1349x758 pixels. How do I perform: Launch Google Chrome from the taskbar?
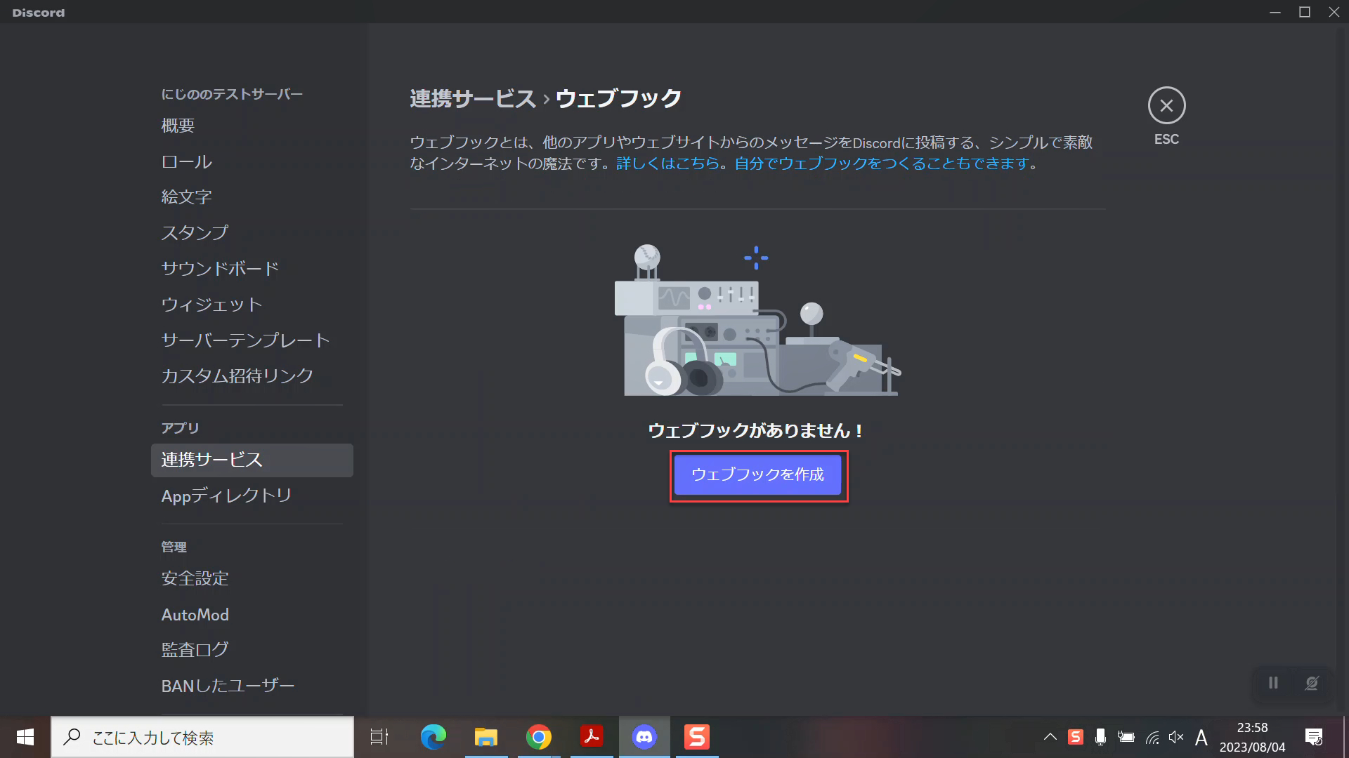pos(538,737)
